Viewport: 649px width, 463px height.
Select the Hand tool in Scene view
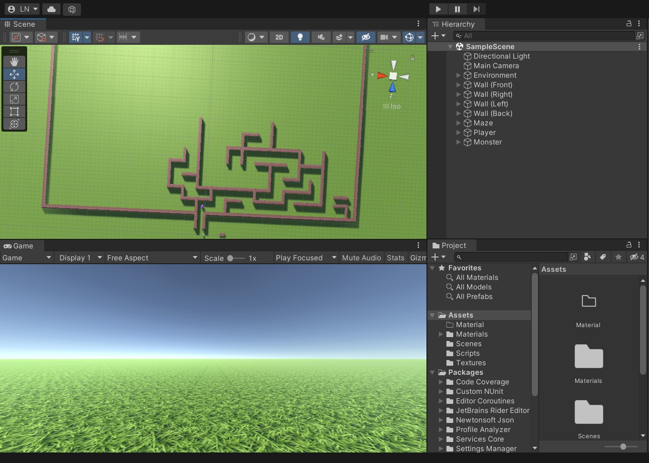[14, 62]
